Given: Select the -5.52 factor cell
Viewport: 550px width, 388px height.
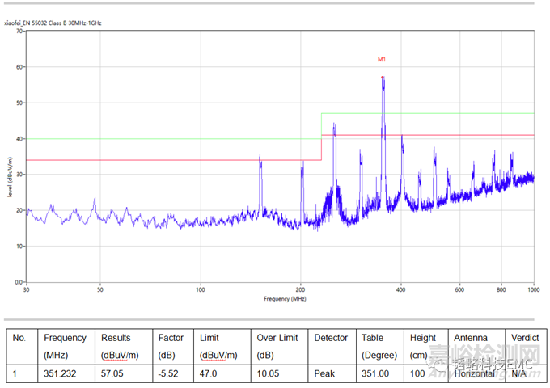Looking at the screenshot, I should tap(170, 374).
